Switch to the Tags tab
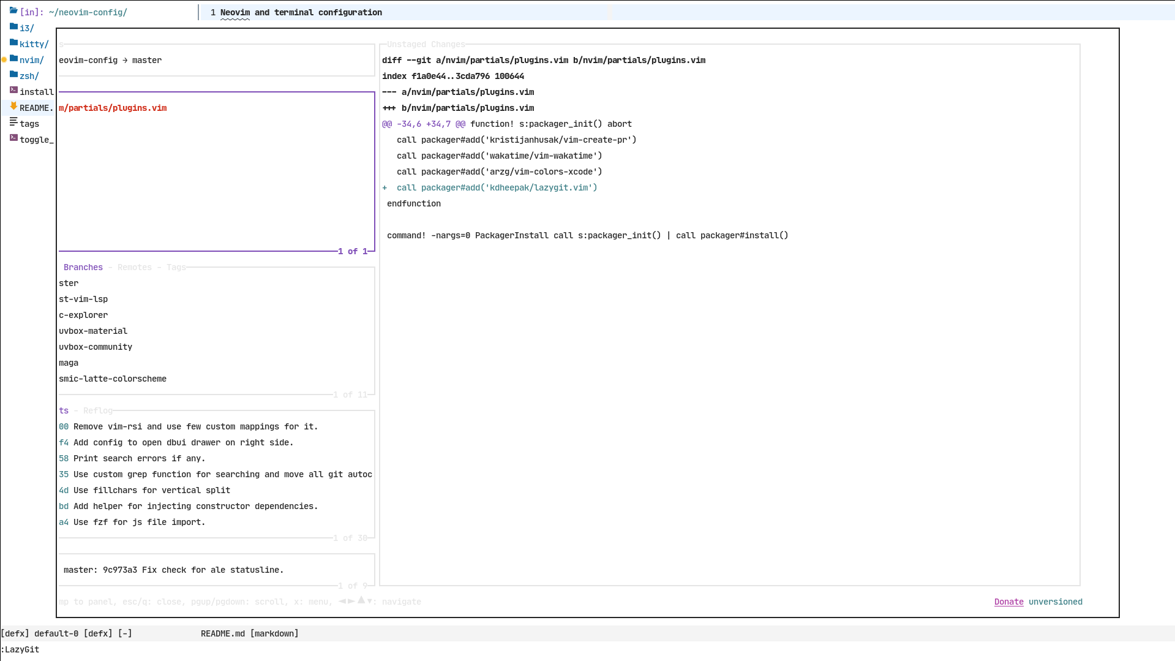 click(x=176, y=267)
